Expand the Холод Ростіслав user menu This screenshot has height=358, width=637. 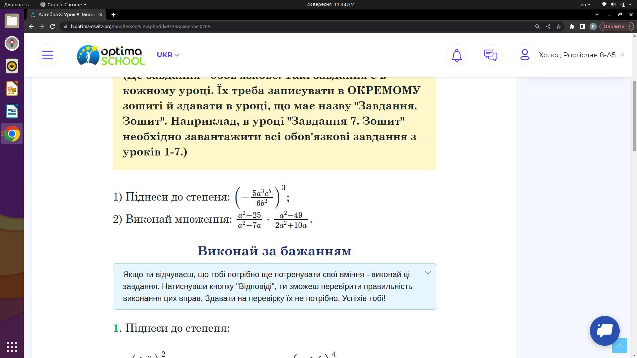click(581, 55)
